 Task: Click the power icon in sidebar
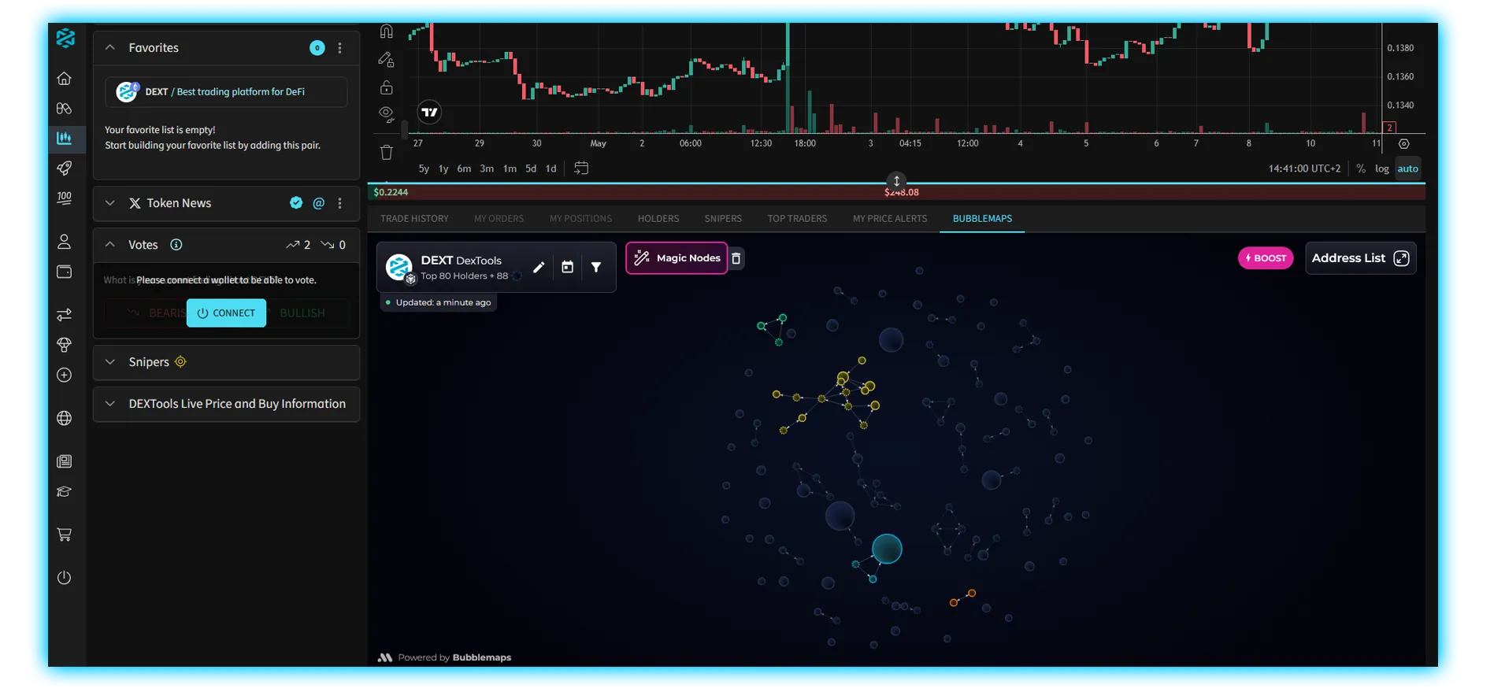pos(65,578)
